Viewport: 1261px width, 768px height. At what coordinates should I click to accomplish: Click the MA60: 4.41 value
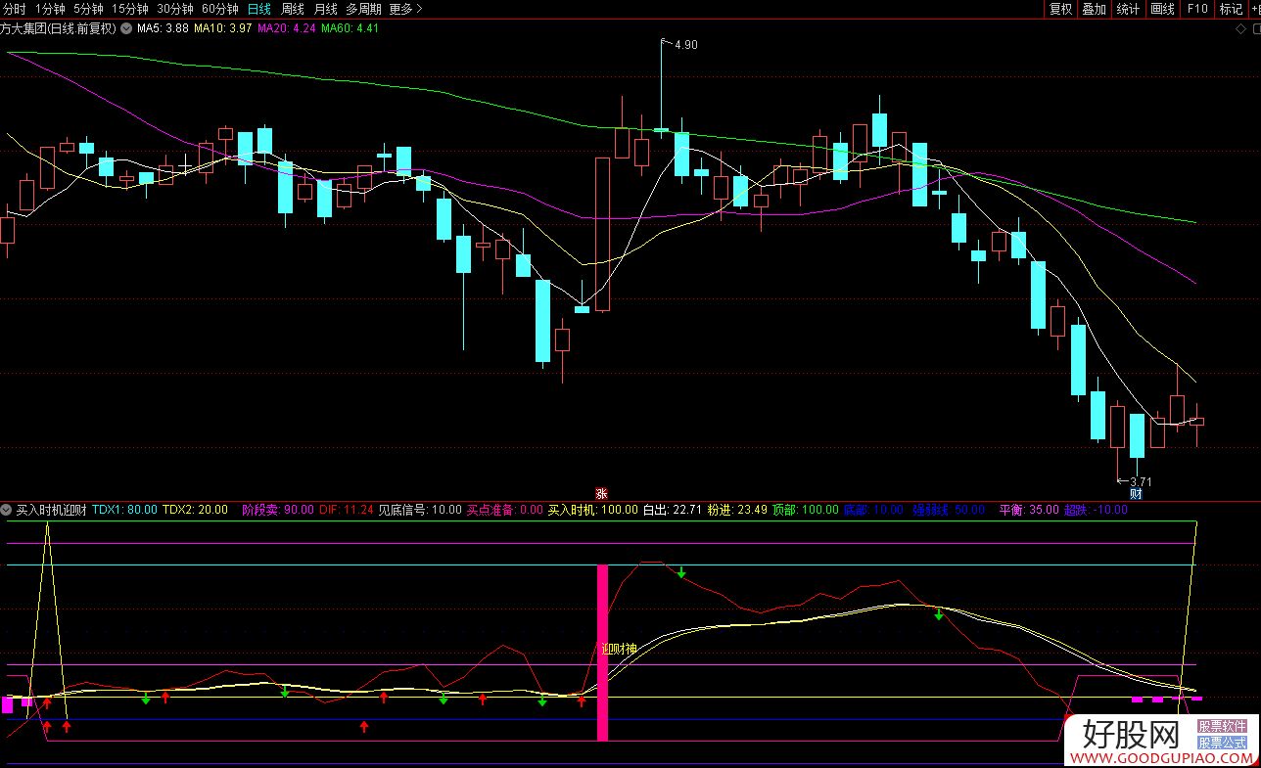click(x=350, y=28)
